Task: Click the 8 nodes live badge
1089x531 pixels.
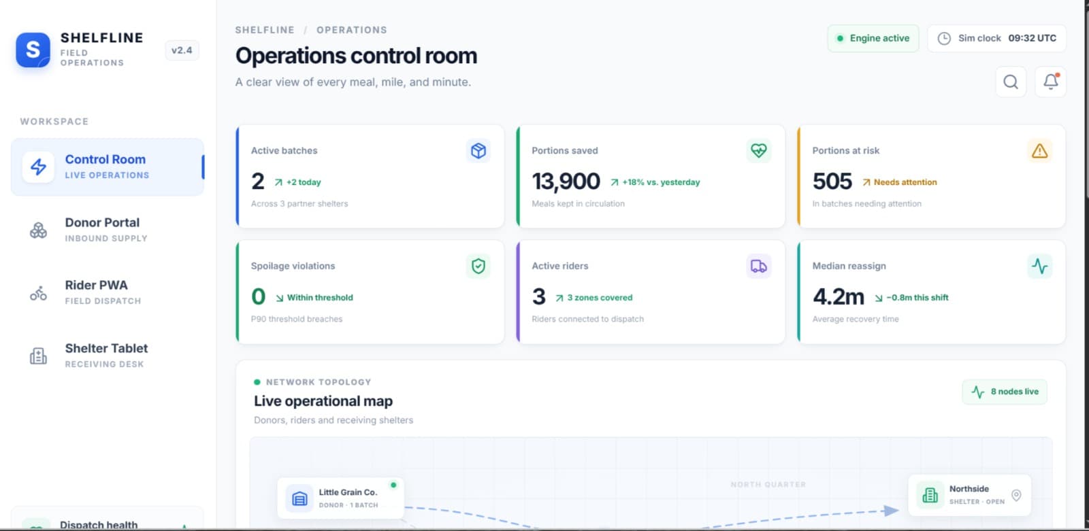Action: click(x=1005, y=392)
